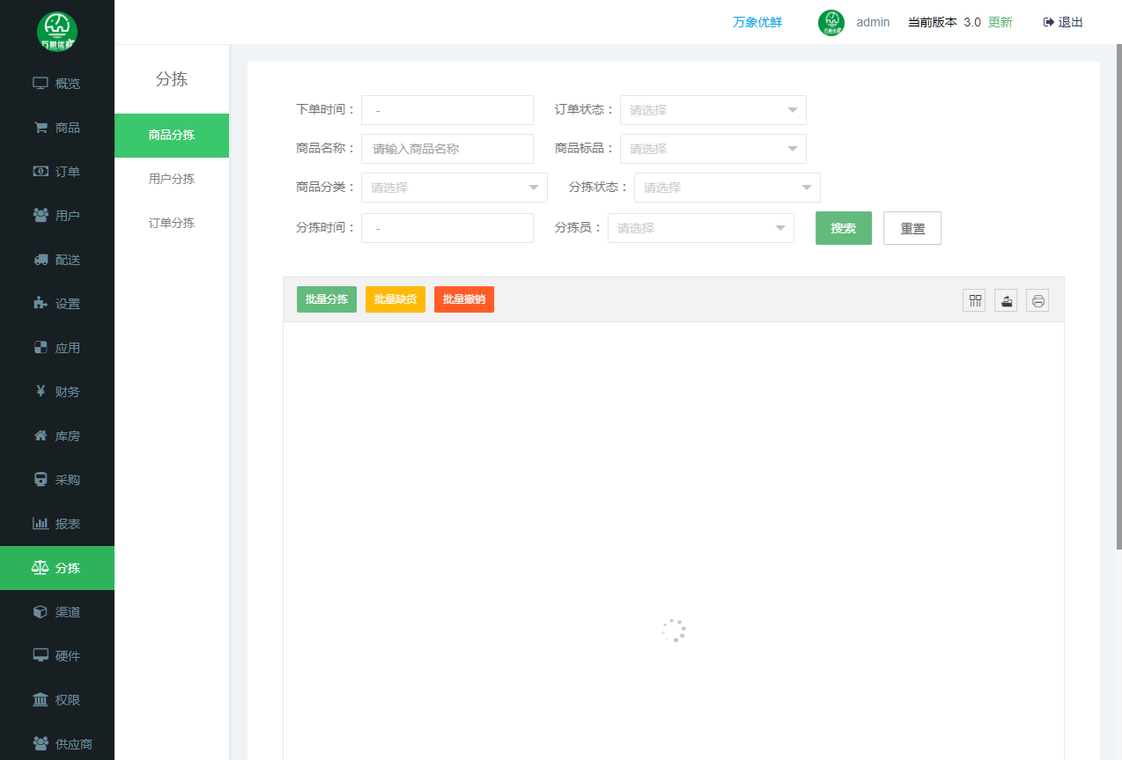
Task: Click the 订单 money icon in sidebar
Action: pos(41,172)
